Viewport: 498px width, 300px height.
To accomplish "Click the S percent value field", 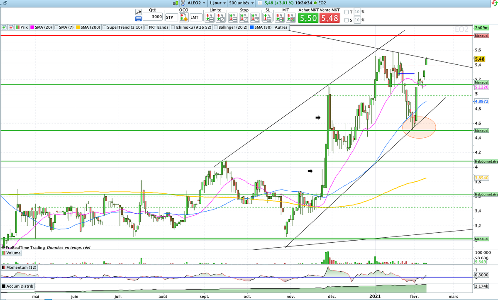I will (357, 20).
